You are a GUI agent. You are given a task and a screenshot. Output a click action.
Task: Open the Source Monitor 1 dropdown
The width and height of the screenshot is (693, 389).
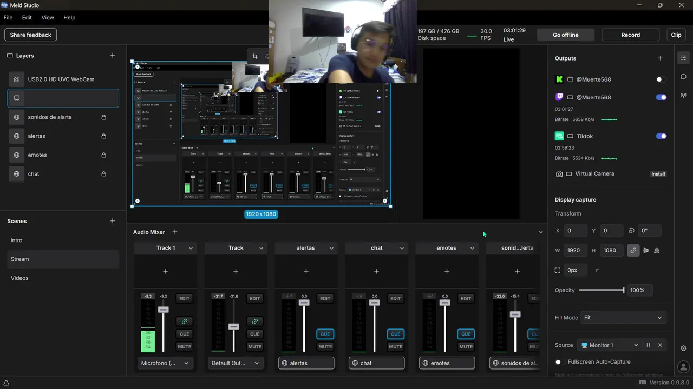tap(610, 345)
